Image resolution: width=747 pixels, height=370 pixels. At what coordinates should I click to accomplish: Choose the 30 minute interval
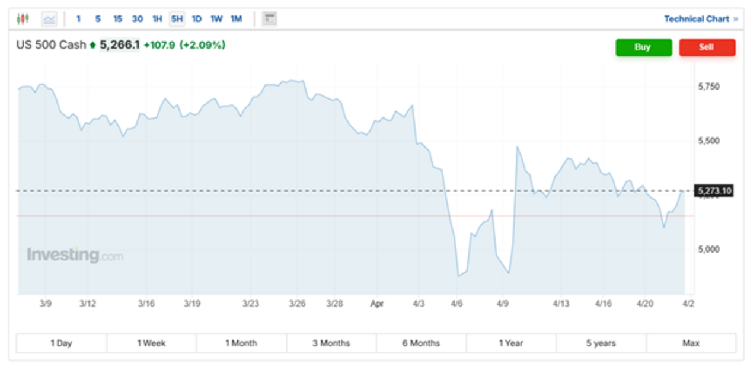pyautogui.click(x=137, y=19)
